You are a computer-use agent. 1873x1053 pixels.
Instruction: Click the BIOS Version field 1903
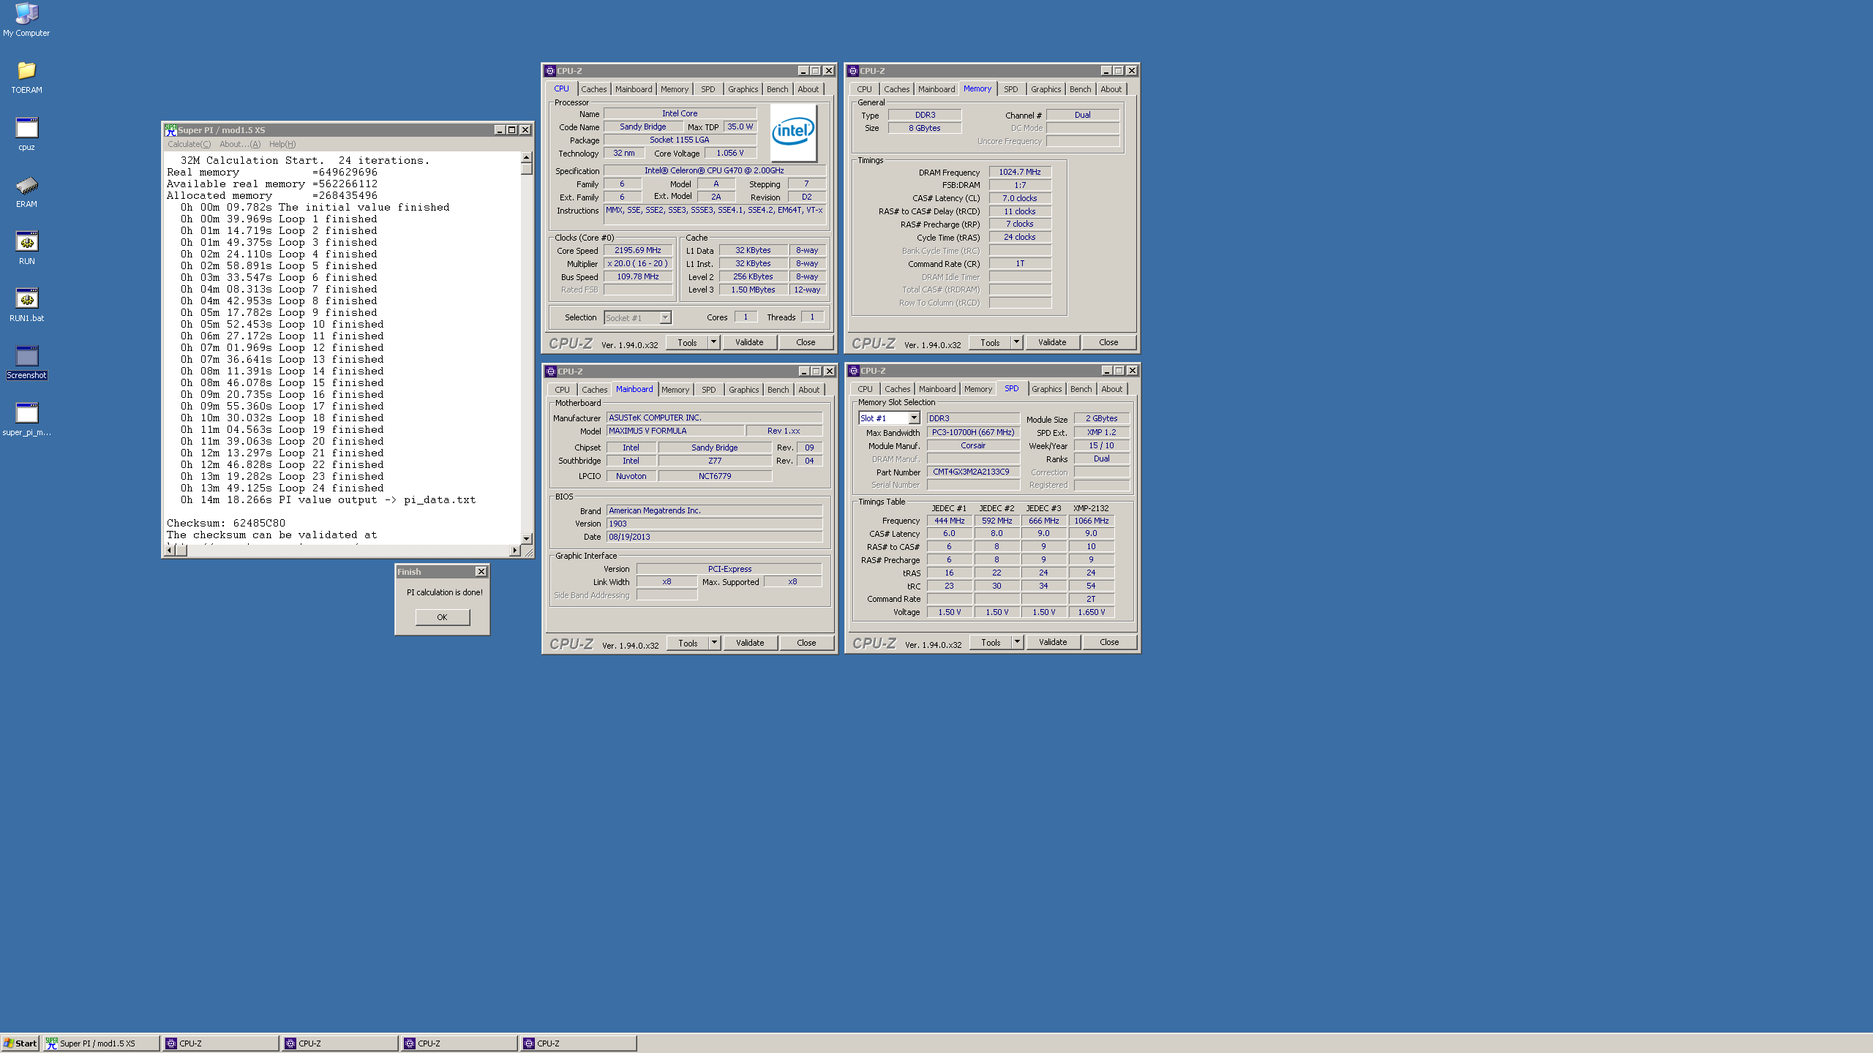[x=714, y=524]
